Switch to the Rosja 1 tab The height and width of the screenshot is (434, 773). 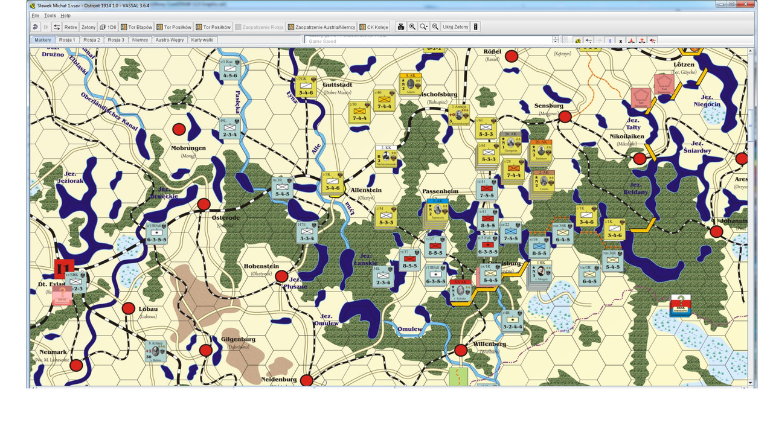67,40
